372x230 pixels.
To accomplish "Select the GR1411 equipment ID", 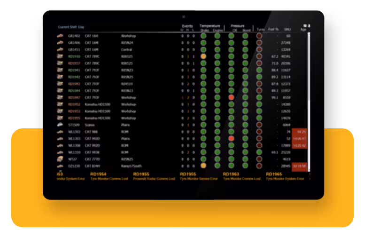I will [x=74, y=50].
